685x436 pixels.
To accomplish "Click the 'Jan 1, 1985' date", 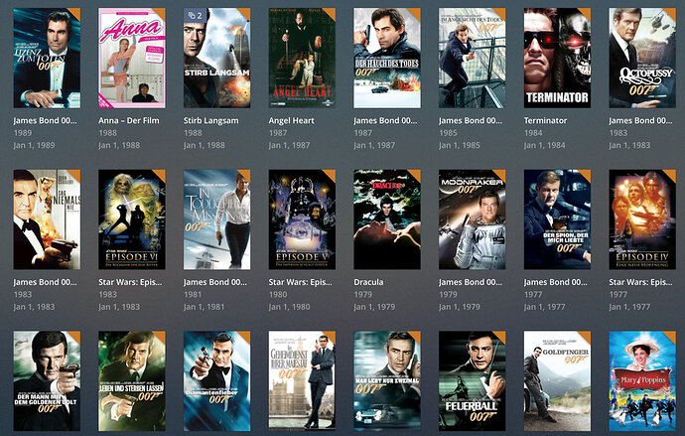I will tap(460, 145).
